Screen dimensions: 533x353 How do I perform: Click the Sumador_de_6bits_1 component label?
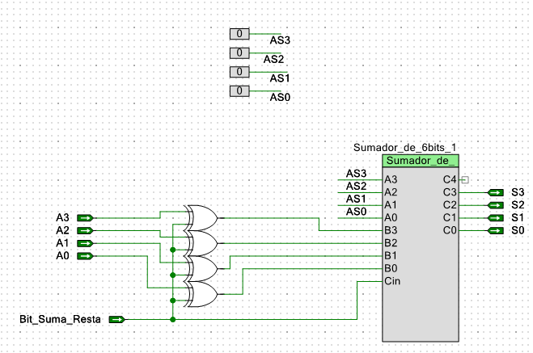pos(405,147)
